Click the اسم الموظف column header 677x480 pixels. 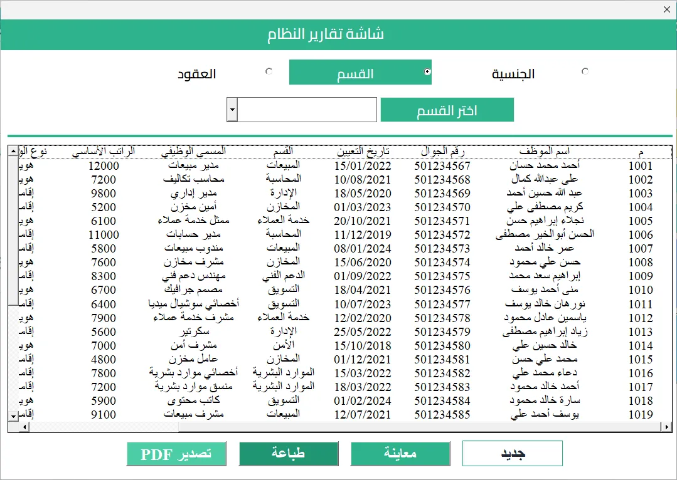545,152
